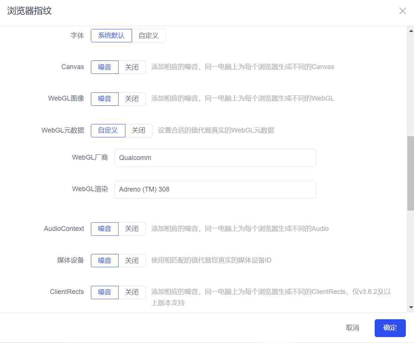Click the Canvas label
414x343 pixels.
[x=73, y=67]
